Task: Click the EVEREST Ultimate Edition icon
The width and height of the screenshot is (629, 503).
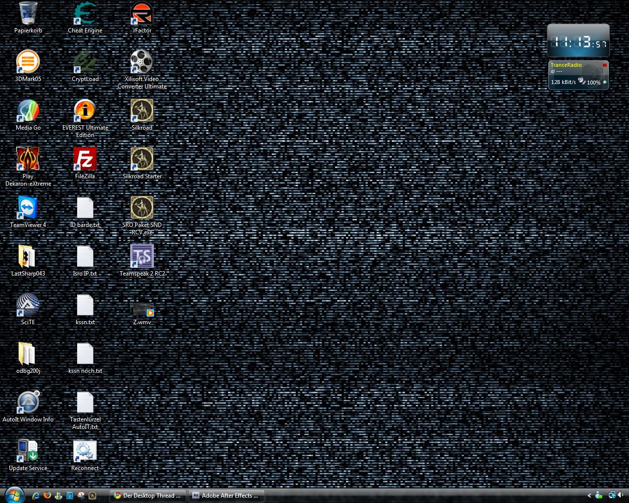Action: 85,111
